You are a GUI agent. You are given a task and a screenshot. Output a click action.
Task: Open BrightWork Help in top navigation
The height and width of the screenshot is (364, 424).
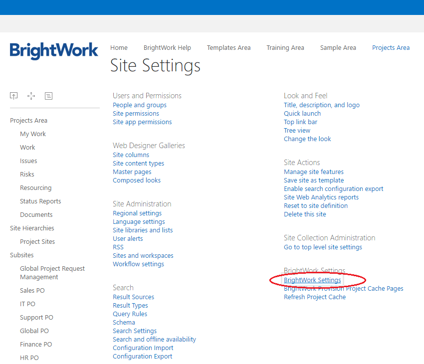(x=167, y=48)
